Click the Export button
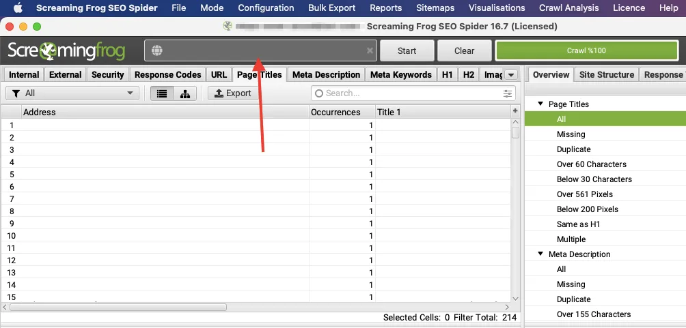Viewport: 686px width, 328px height. 233,93
